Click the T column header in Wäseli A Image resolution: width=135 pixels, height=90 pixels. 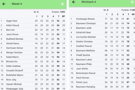[59, 16]
